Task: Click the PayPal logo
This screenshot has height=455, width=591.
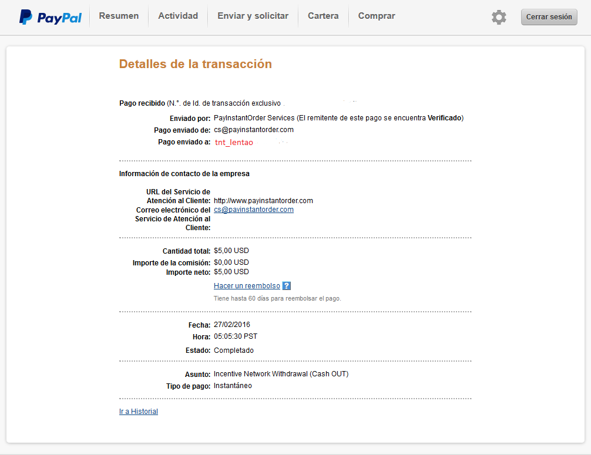Action: tap(50, 17)
